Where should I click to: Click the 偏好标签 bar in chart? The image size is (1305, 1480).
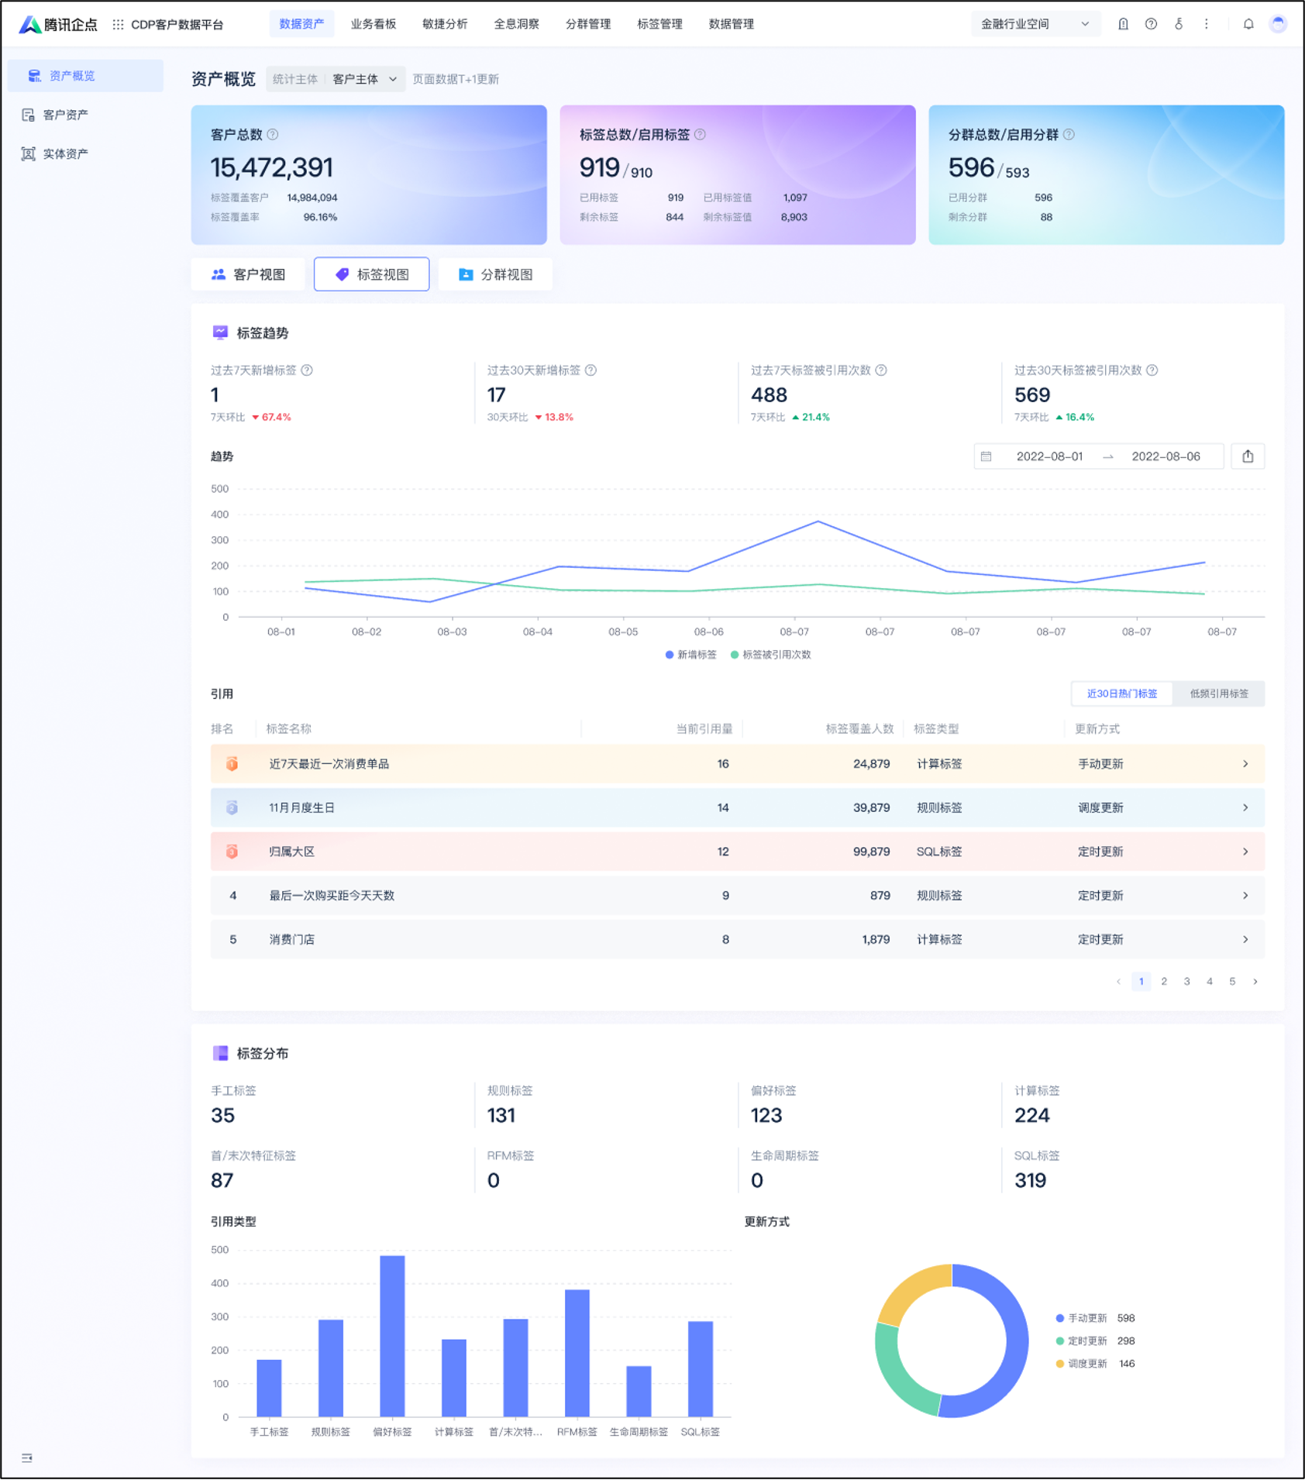pyautogui.click(x=392, y=1336)
